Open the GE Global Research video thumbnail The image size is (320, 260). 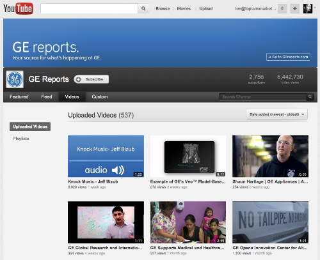coord(106,222)
